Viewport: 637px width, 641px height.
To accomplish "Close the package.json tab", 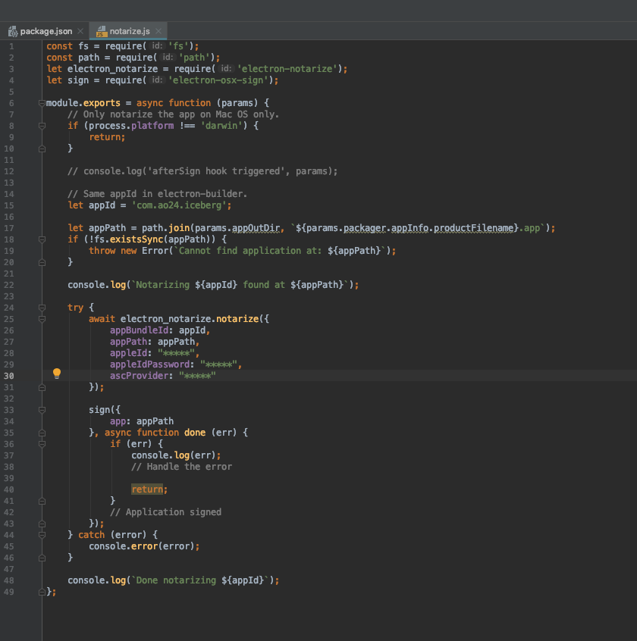I will pos(80,31).
